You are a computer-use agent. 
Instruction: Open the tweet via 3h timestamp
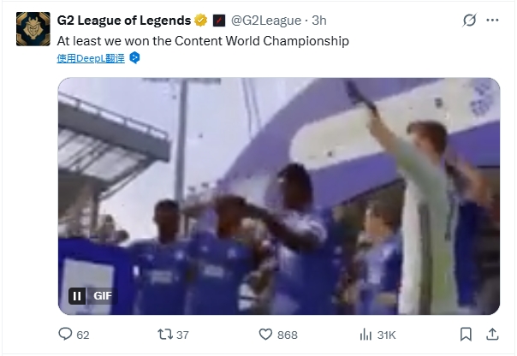click(318, 21)
